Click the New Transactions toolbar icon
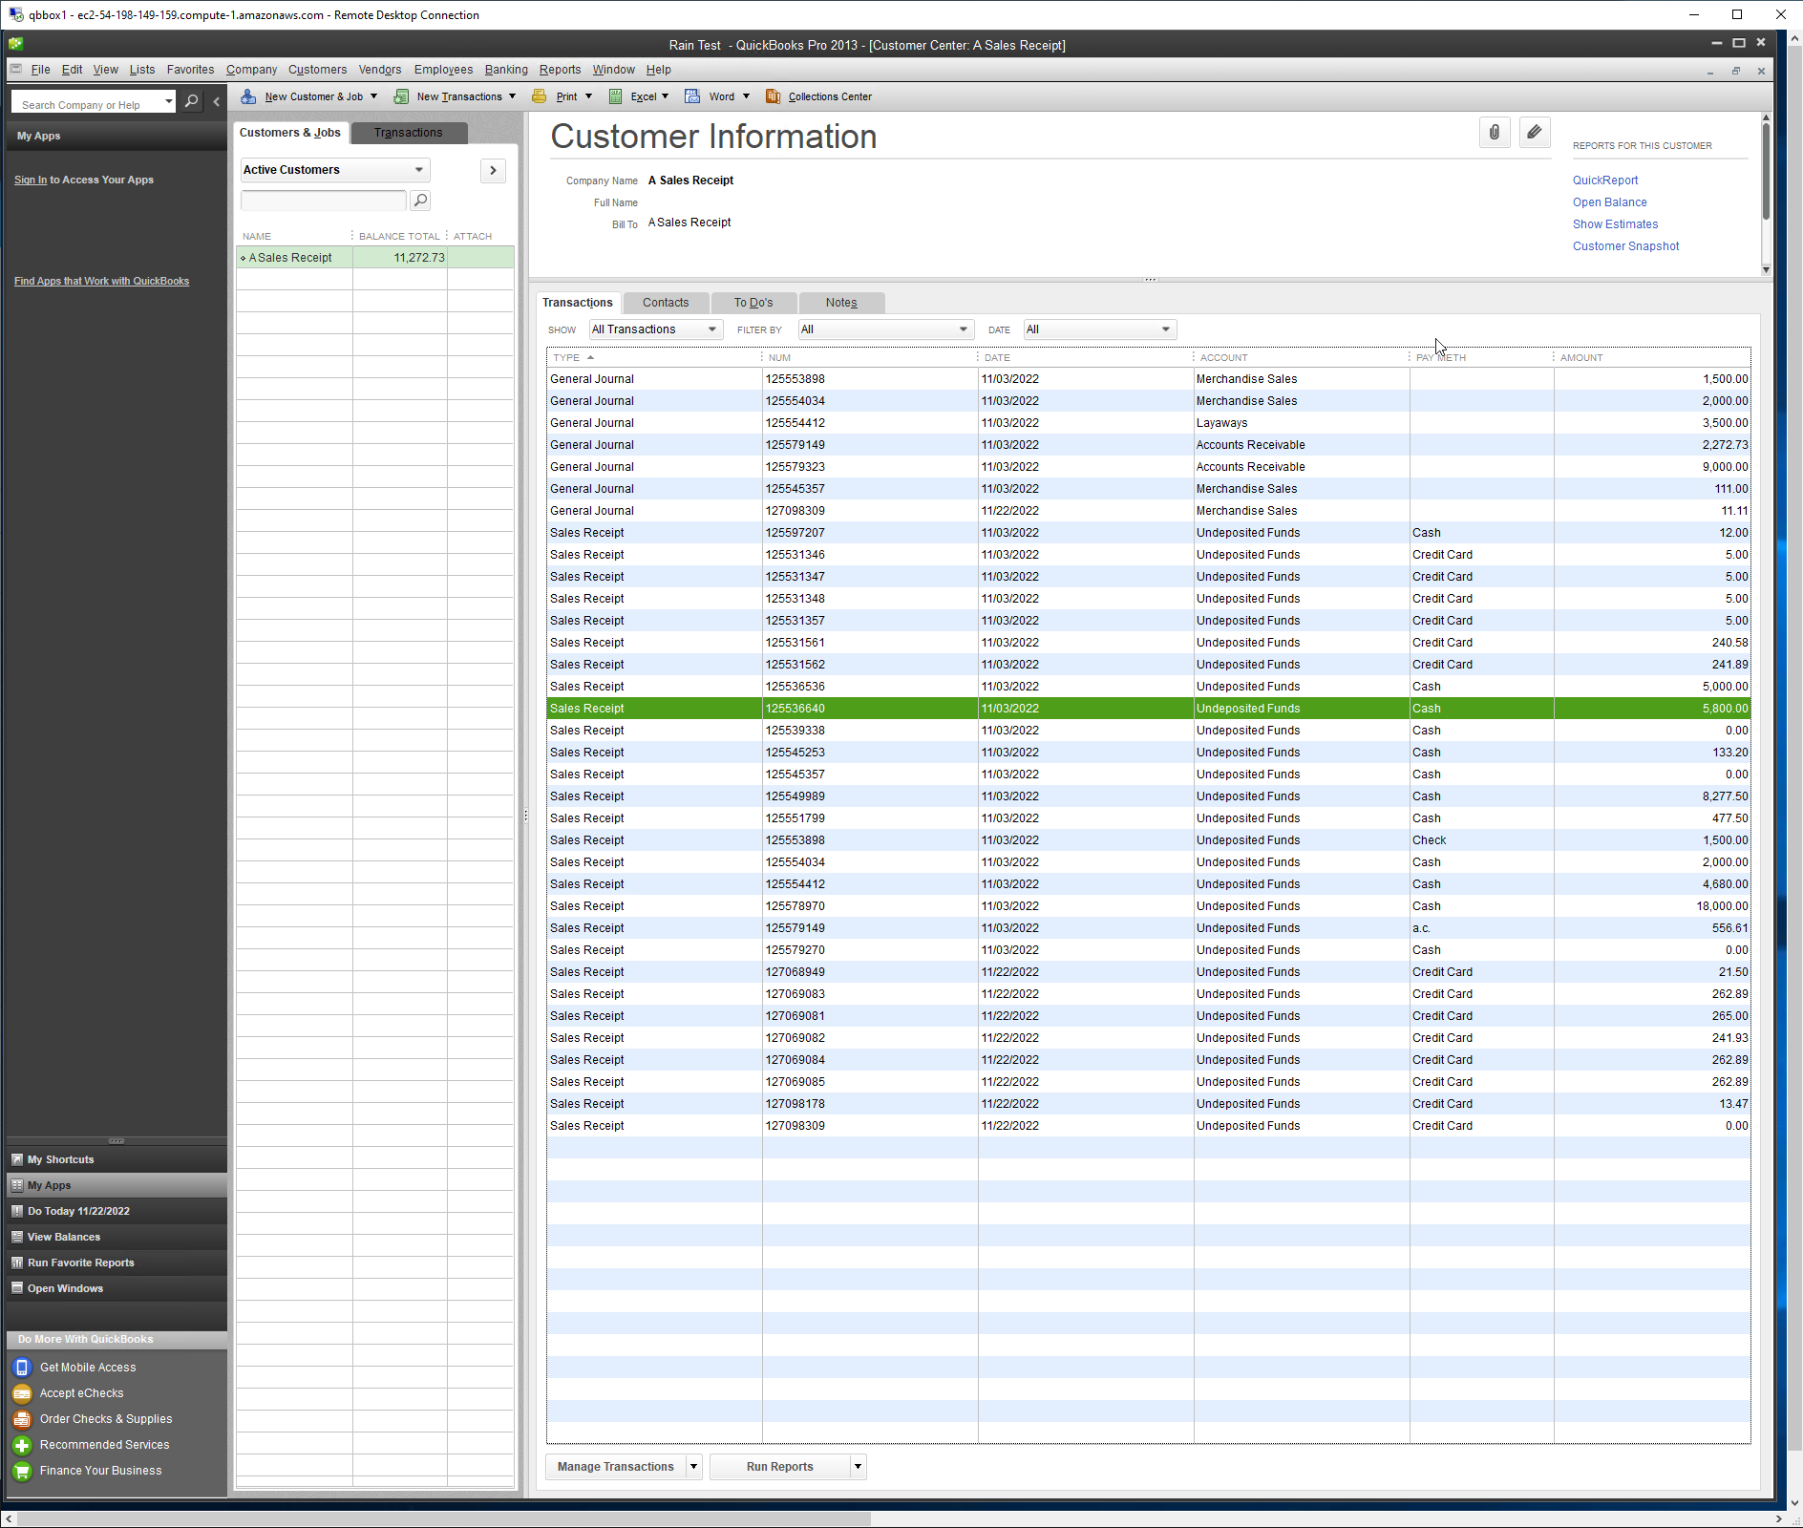Viewport: 1803px width, 1528px height. pyautogui.click(x=402, y=96)
